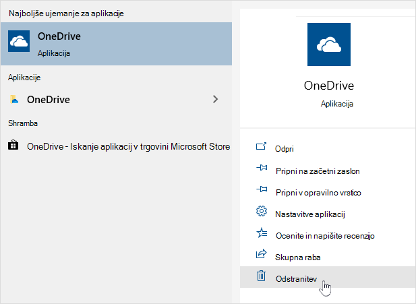Screen dimensions: 416x304
Task: Click the trash can icon beside Odstranitev
Action: 262,276
